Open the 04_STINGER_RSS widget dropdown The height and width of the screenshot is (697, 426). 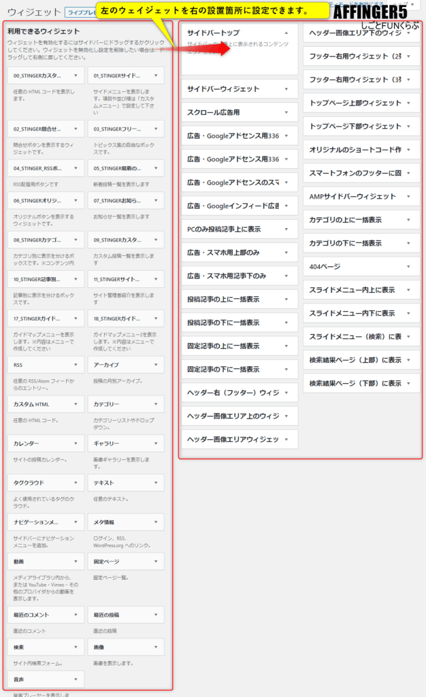pyautogui.click(x=76, y=169)
